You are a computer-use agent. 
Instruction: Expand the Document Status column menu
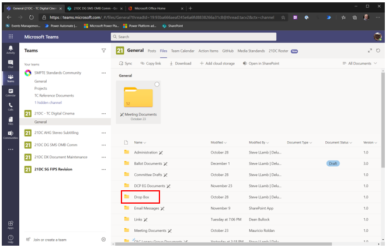(338, 142)
